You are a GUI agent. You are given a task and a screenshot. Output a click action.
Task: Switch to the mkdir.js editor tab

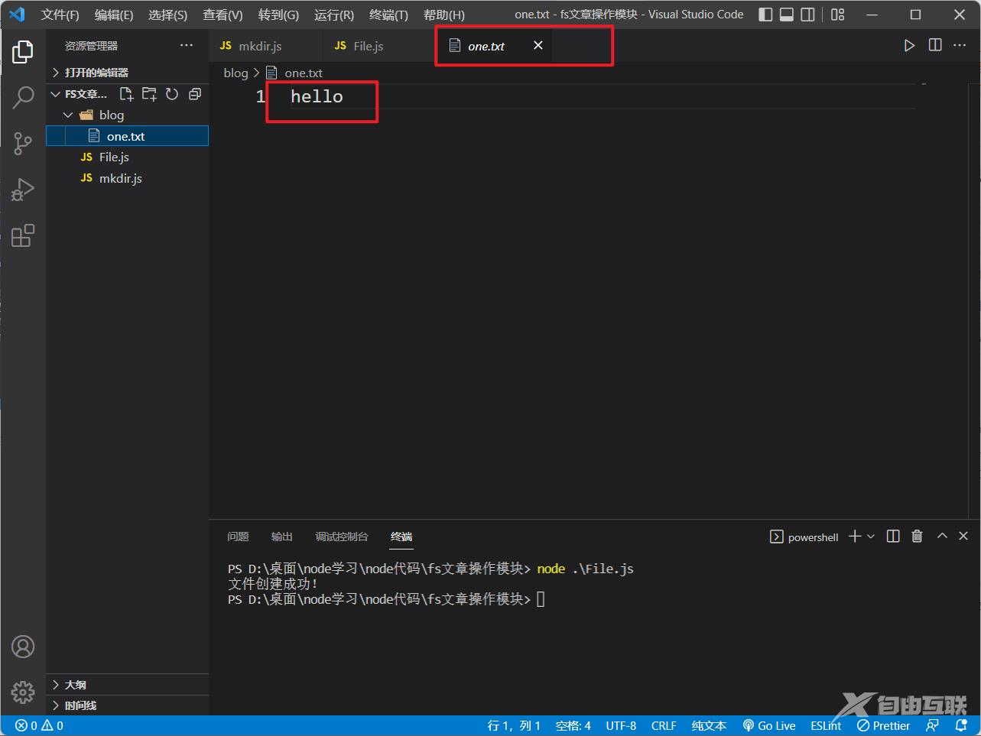point(265,46)
